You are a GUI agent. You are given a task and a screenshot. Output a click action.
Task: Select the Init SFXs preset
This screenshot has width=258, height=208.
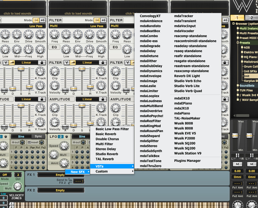point(250,71)
